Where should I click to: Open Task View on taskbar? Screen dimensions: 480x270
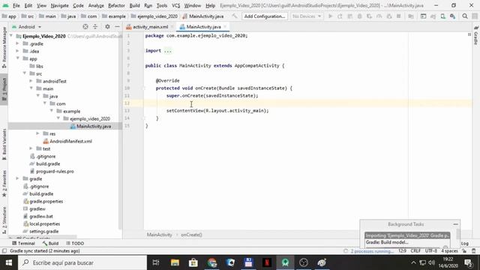[x=156, y=262]
